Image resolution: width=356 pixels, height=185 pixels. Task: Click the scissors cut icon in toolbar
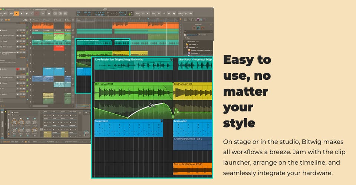(x=169, y=14)
